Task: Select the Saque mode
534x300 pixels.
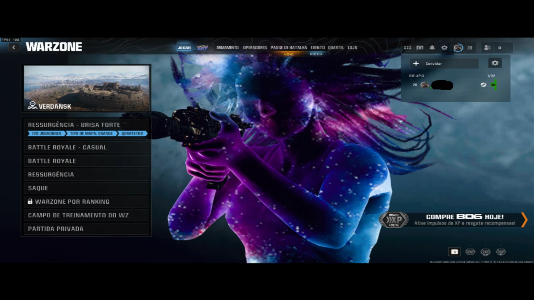Action: coord(87,188)
